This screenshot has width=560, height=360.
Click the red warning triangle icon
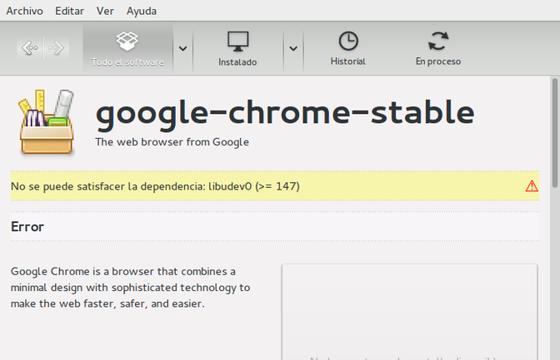532,186
